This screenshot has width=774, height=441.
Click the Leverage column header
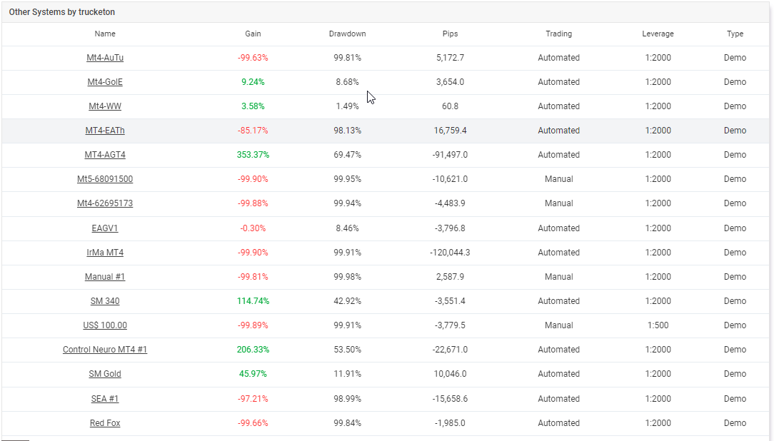(x=658, y=34)
